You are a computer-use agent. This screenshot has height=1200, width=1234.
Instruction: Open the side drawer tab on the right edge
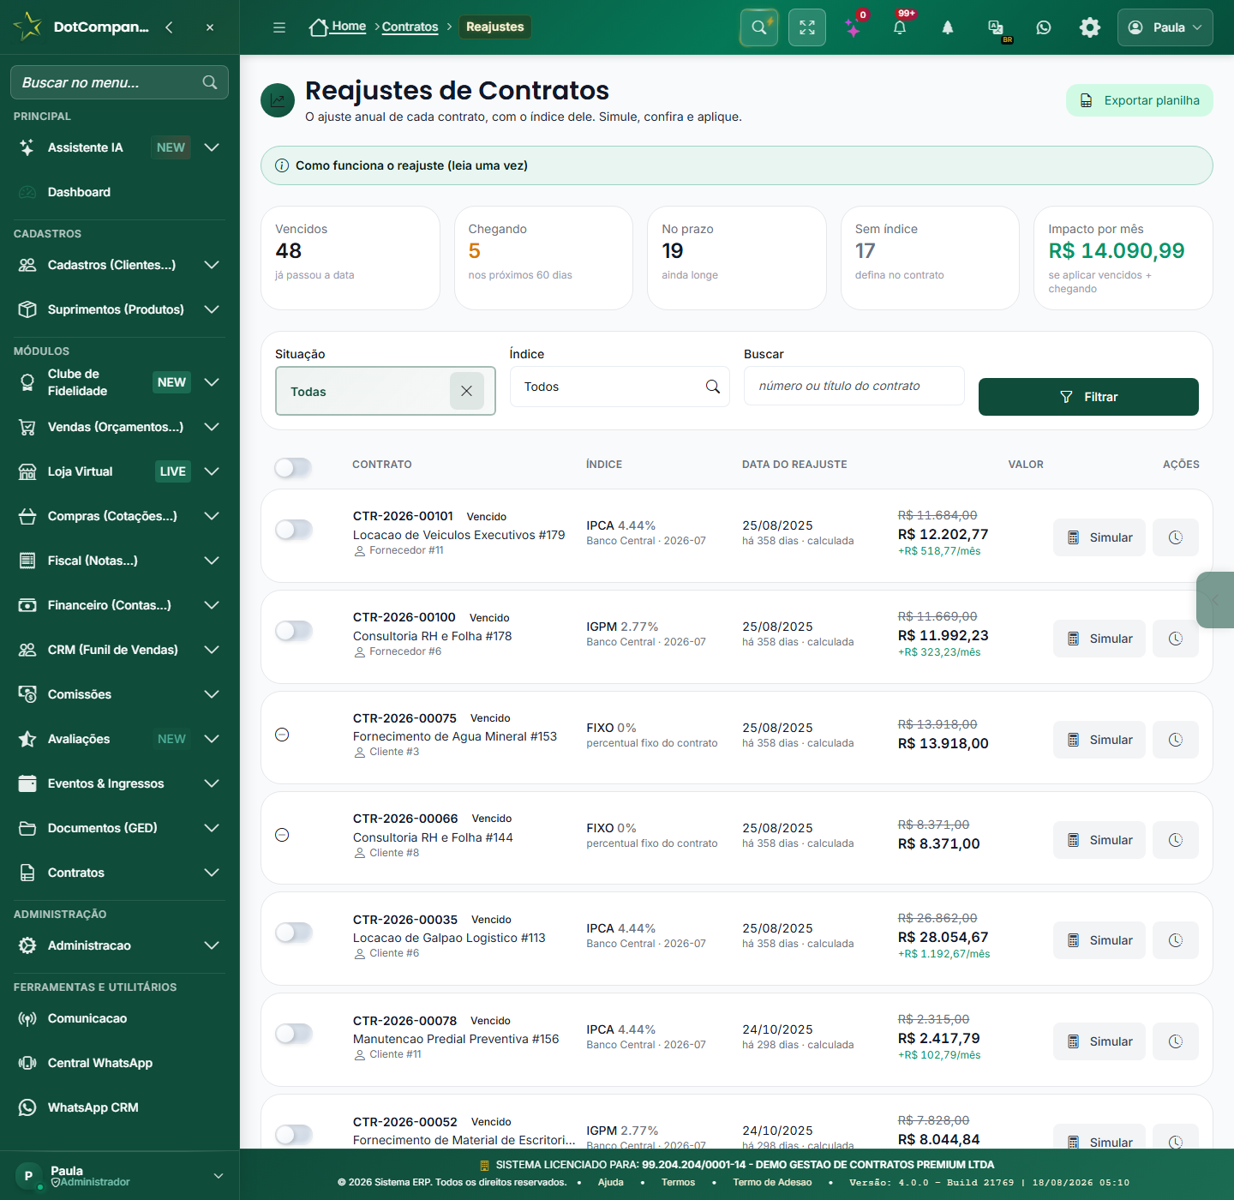1214,600
